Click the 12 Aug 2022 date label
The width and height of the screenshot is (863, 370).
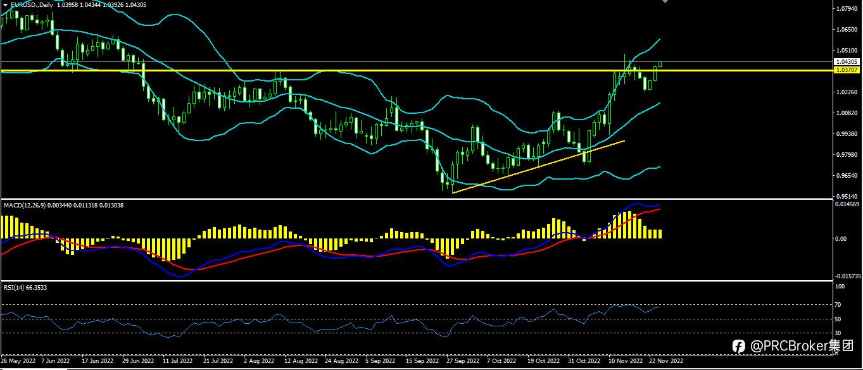(301, 361)
